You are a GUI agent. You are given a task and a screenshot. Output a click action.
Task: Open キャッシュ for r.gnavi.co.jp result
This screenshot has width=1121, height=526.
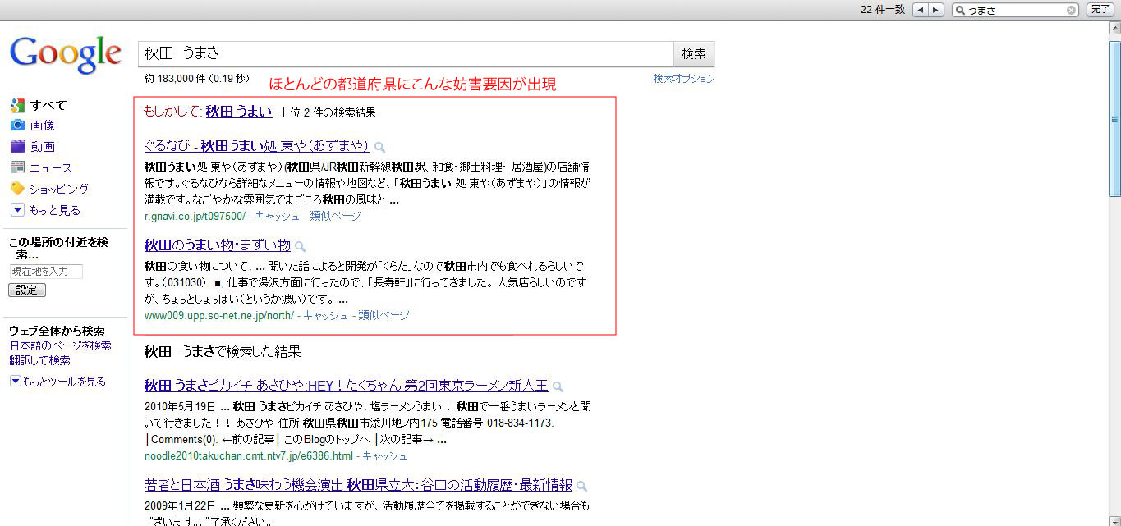pyautogui.click(x=278, y=217)
